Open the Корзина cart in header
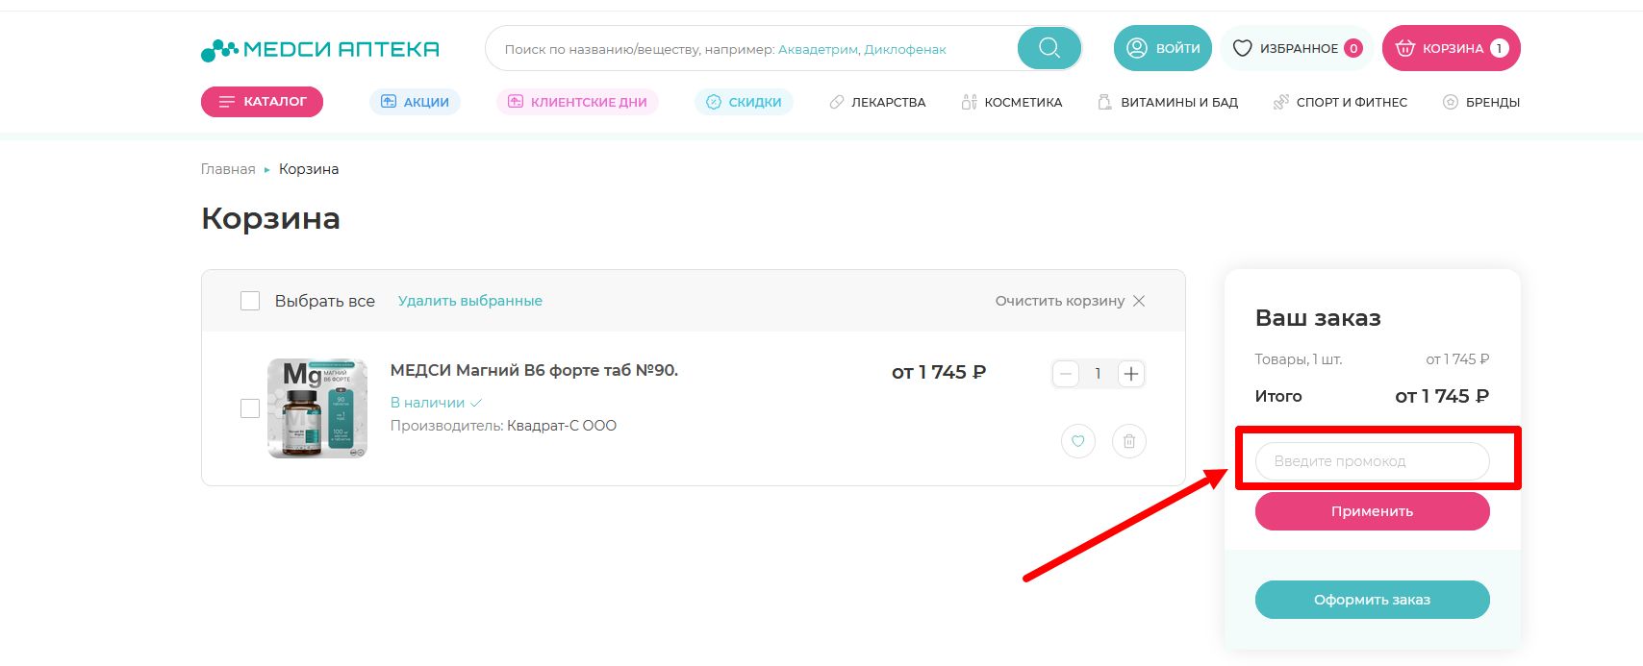 pyautogui.click(x=1451, y=48)
